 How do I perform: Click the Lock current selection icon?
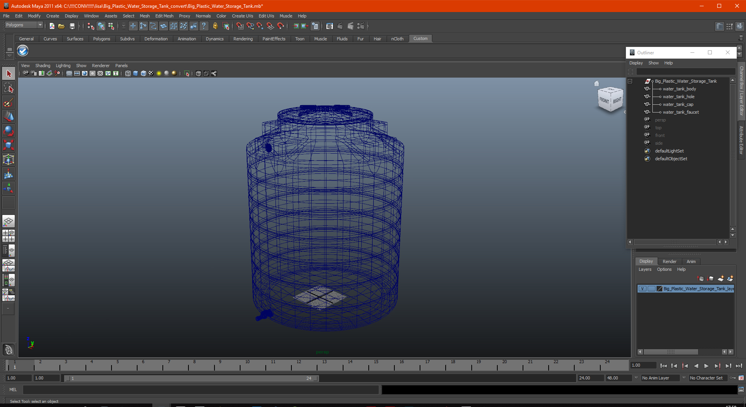point(215,26)
